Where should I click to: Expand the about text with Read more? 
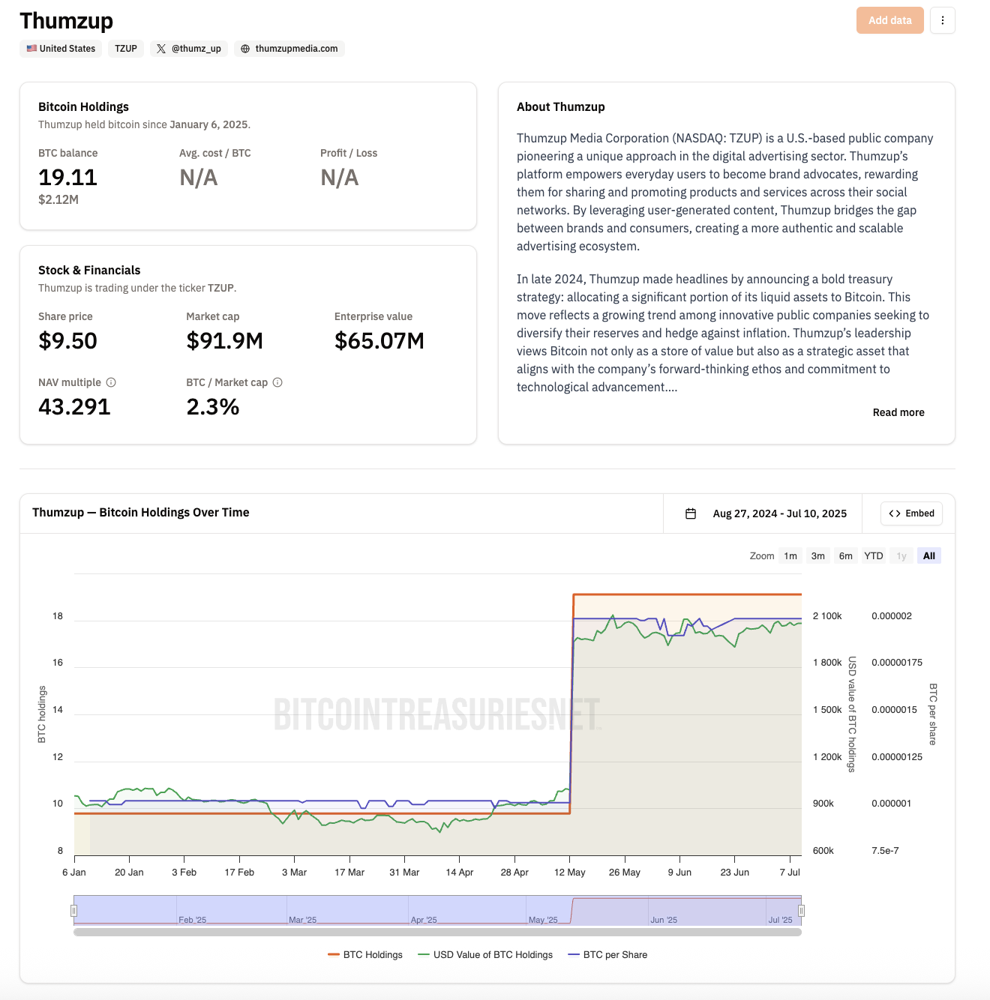[x=898, y=412]
